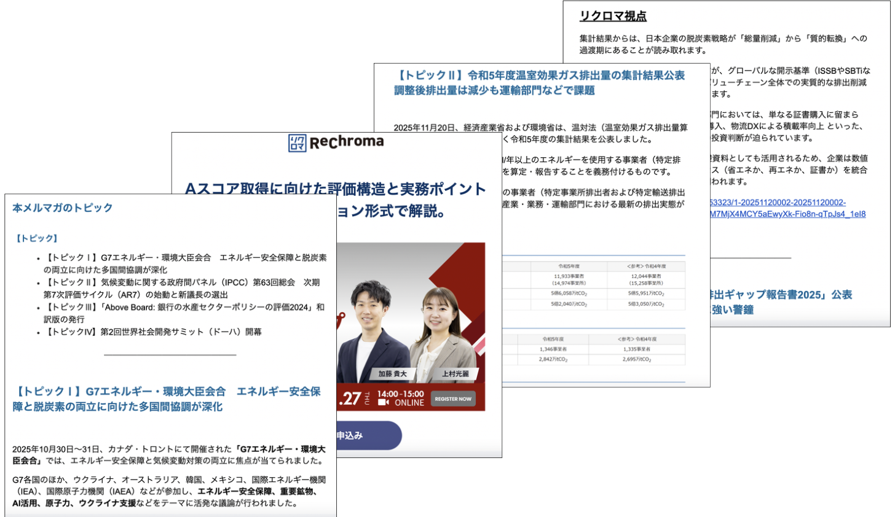The height and width of the screenshot is (517, 895).
Task: Click the トピックⅠ G7エネルギー・環境大臣会合 blue heading
Action: pos(167,398)
